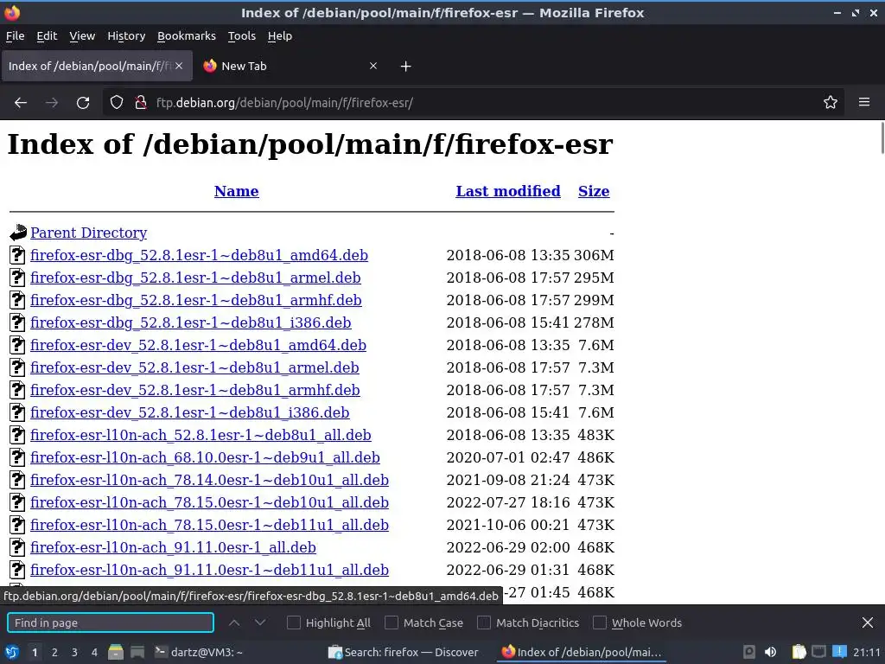The width and height of the screenshot is (885, 664).
Task: Open the Tools menu
Action: click(242, 35)
